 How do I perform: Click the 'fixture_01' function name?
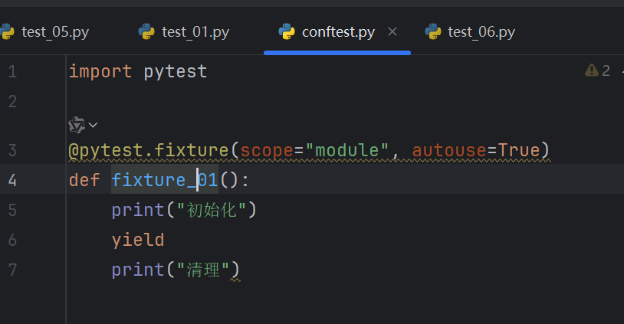click(x=164, y=180)
